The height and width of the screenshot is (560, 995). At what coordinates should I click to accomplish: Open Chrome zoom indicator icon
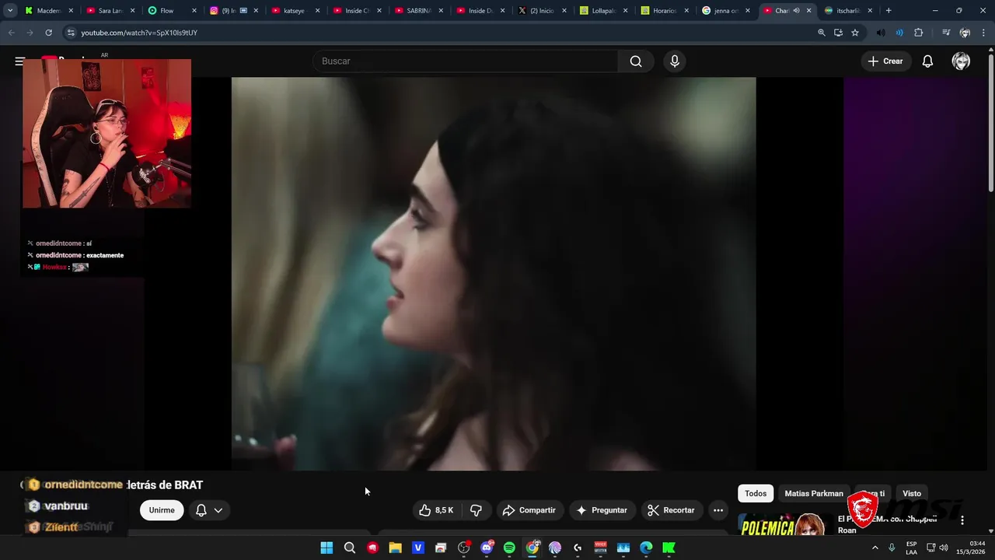click(x=822, y=33)
